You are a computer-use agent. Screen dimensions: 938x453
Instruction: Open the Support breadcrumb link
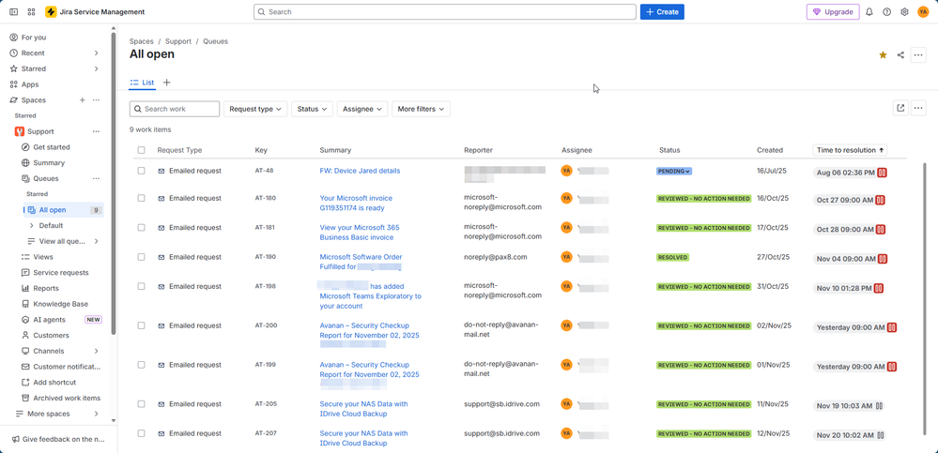pos(178,41)
